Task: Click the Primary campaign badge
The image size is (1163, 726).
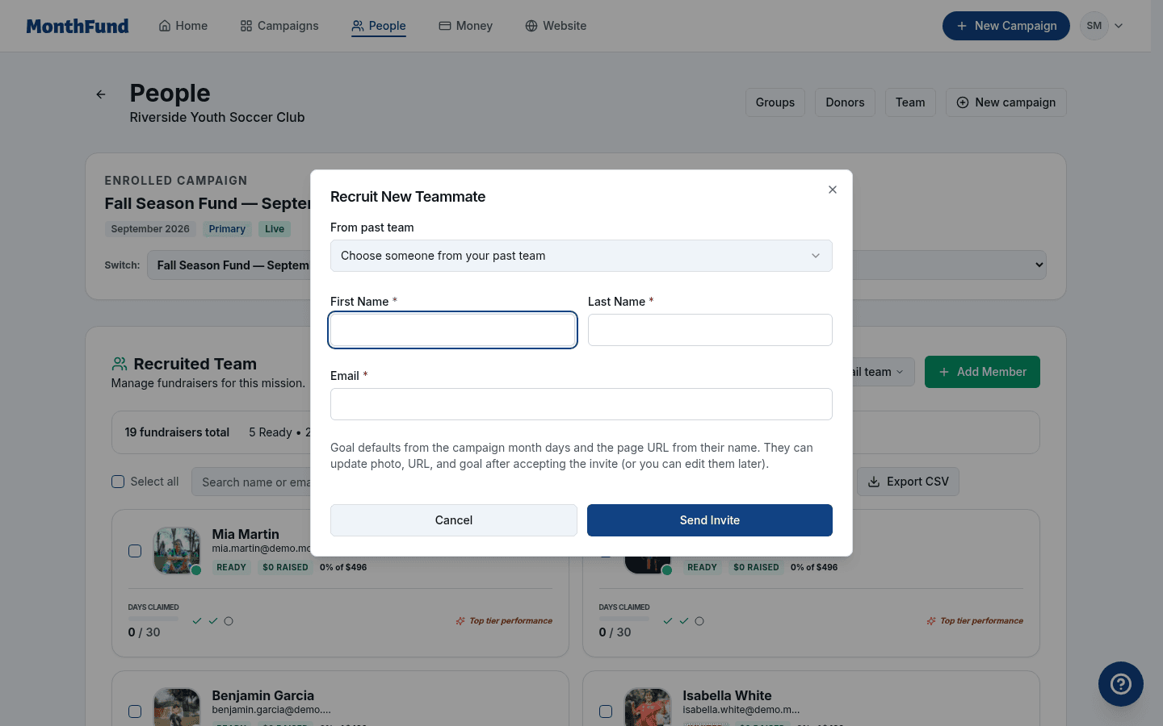Action: coord(227,229)
